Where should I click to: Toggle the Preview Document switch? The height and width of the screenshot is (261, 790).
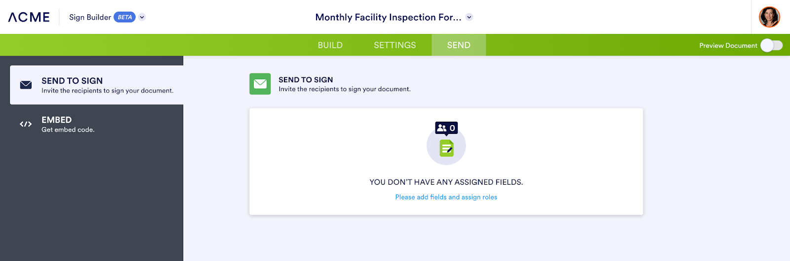click(771, 45)
